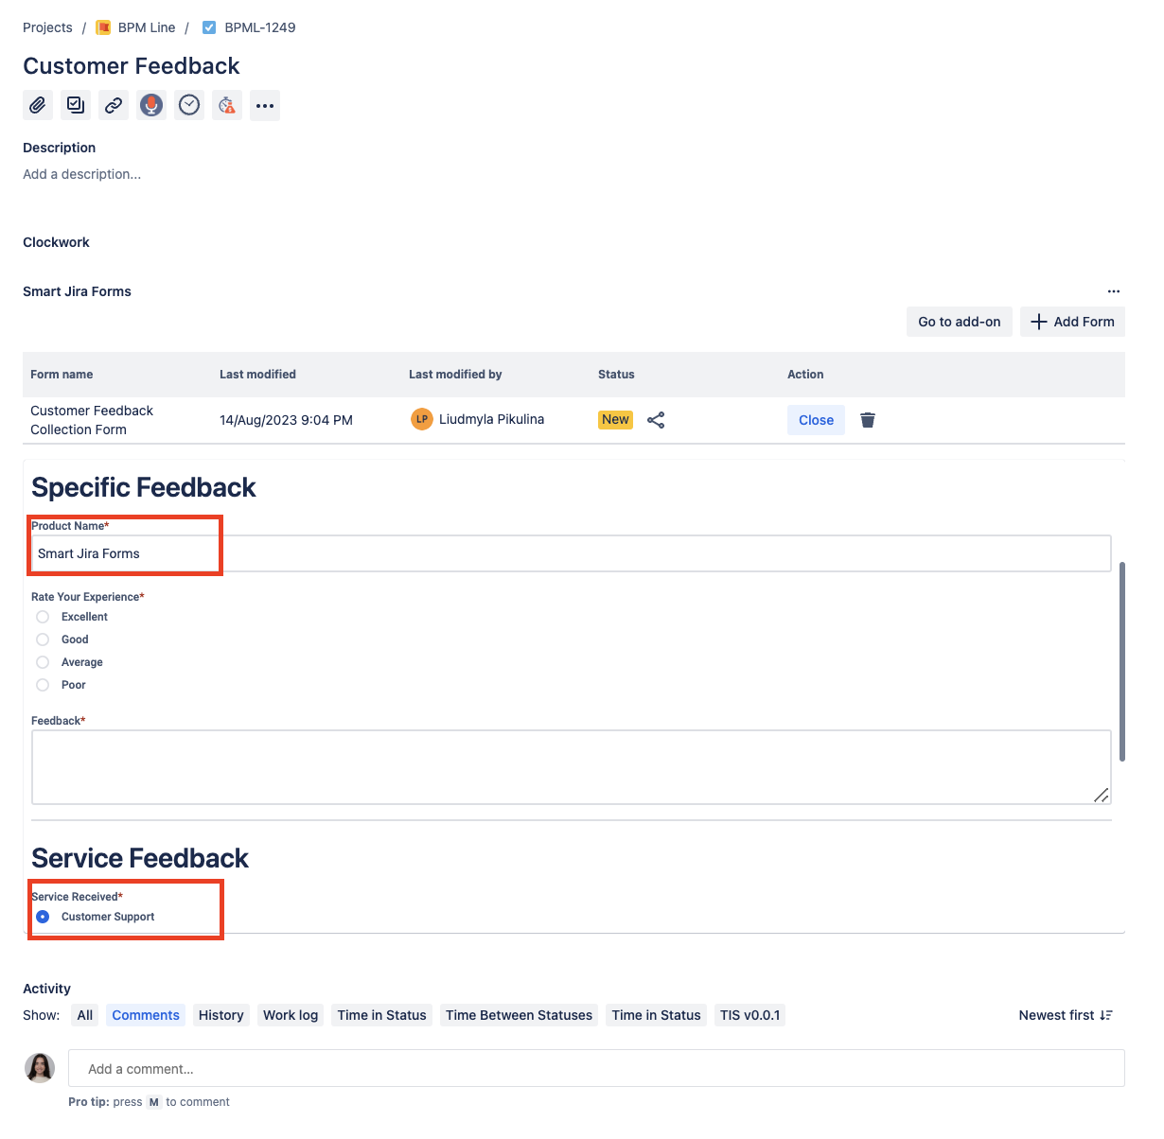1164x1139 pixels.
Task: Click the Newest first sort order icon
Action: coord(1106,1015)
